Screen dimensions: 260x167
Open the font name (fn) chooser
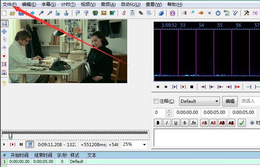pyautogui.click(x=194, y=123)
